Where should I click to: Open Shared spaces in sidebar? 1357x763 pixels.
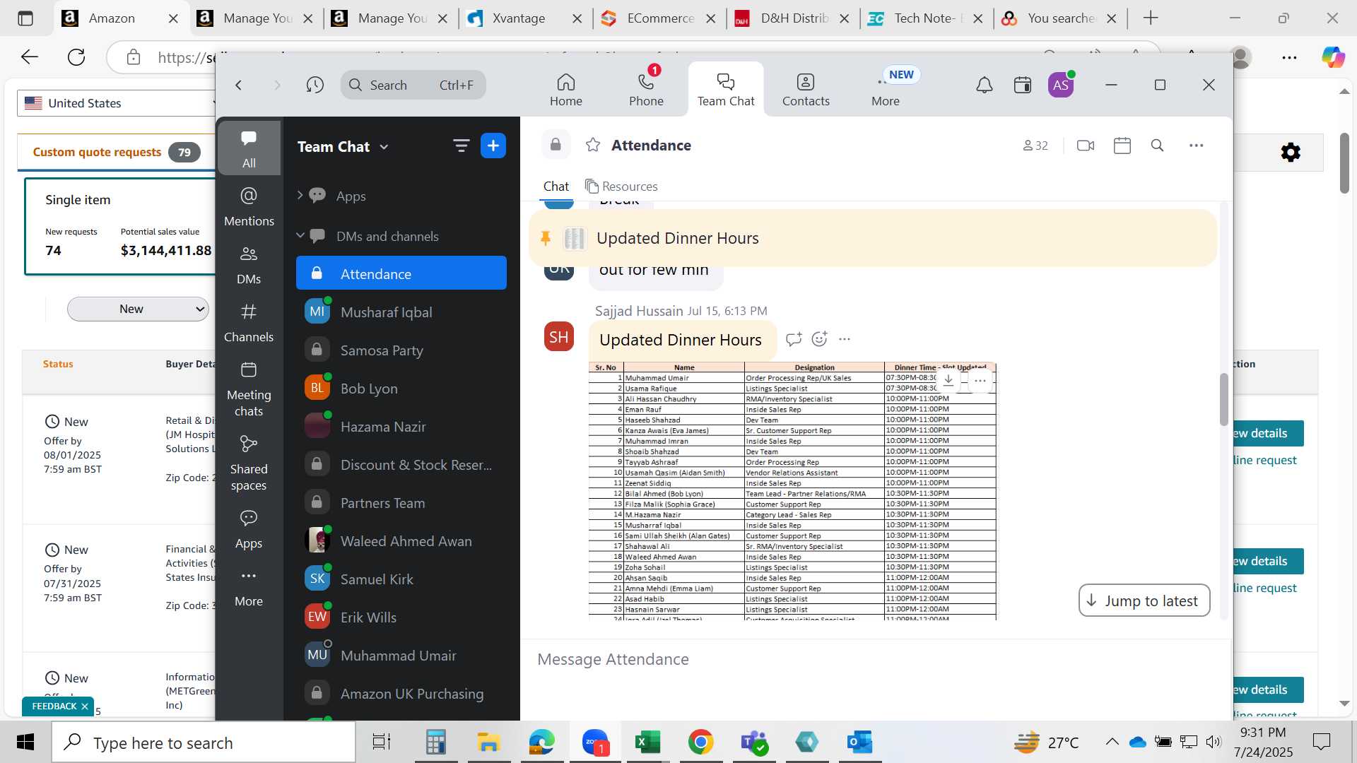point(249,463)
